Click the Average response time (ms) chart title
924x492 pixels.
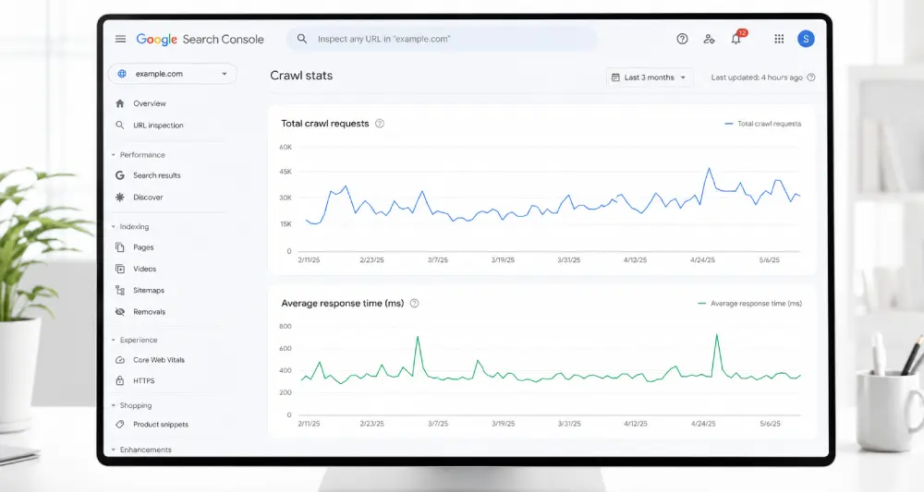[343, 304]
